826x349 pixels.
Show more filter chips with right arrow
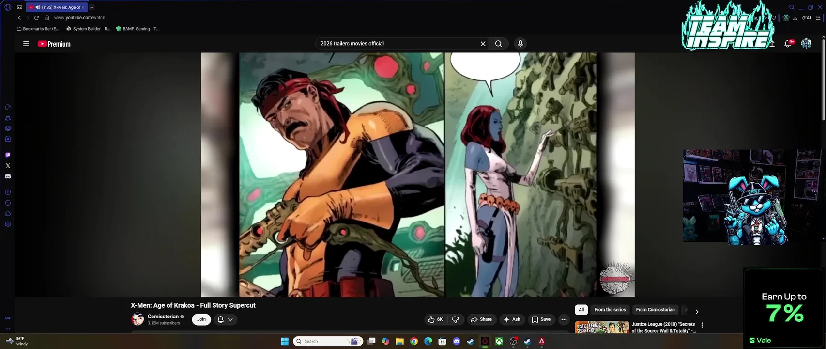click(697, 312)
